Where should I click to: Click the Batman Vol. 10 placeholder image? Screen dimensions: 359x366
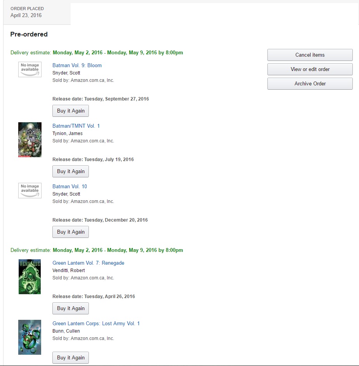click(x=30, y=190)
